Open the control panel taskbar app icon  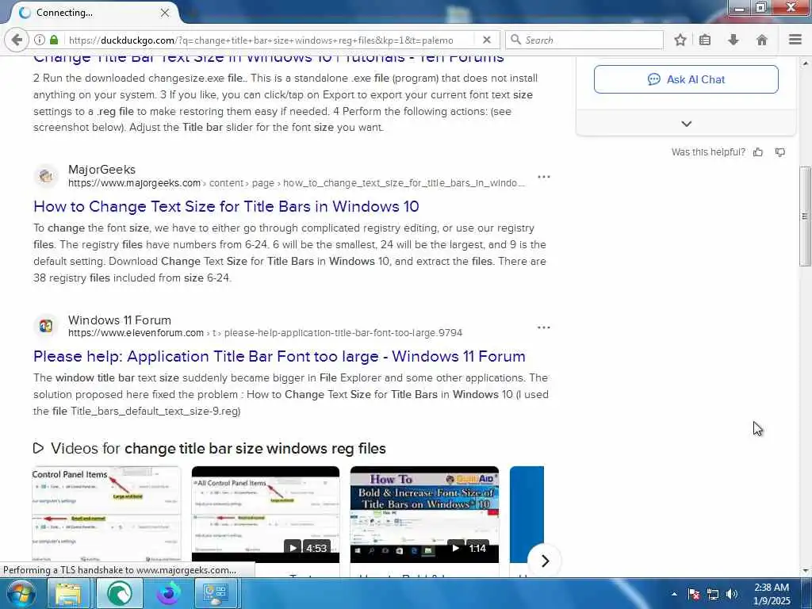click(x=216, y=593)
